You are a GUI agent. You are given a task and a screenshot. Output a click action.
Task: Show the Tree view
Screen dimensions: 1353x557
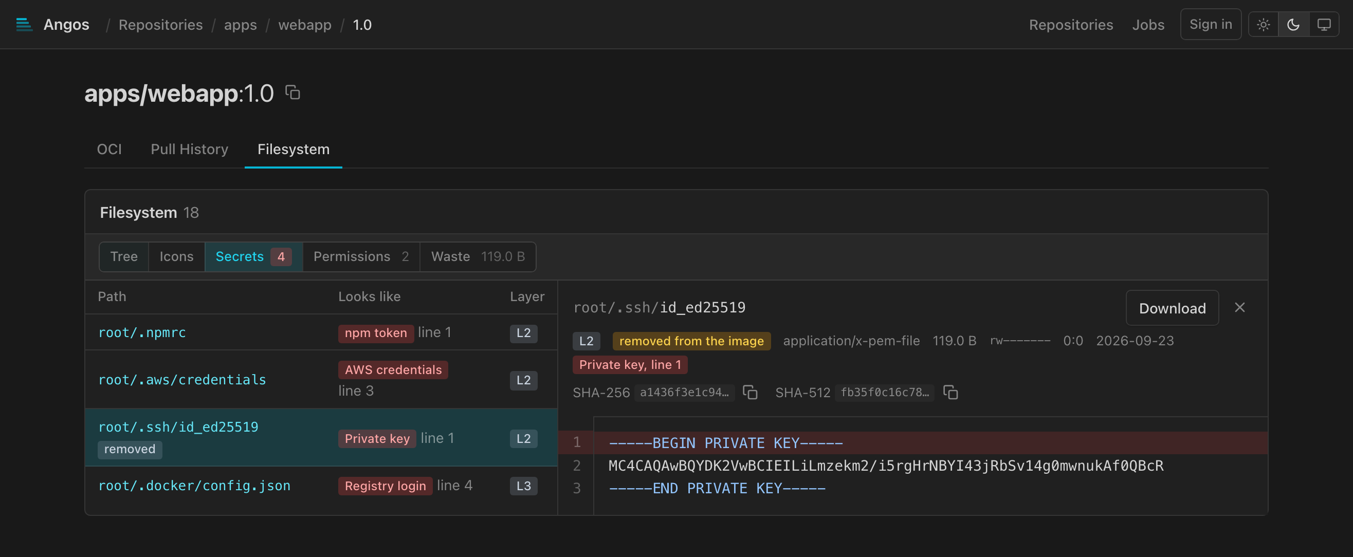coord(124,257)
